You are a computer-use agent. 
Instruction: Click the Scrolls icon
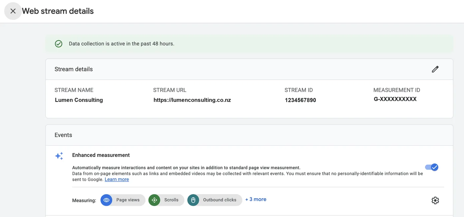tap(154, 200)
